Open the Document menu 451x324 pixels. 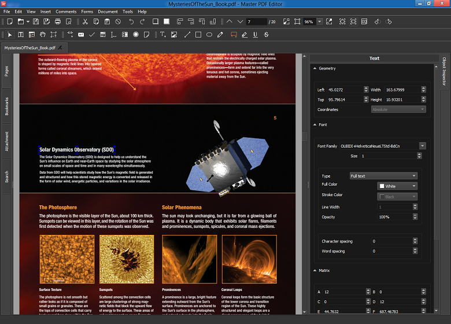pos(108,12)
